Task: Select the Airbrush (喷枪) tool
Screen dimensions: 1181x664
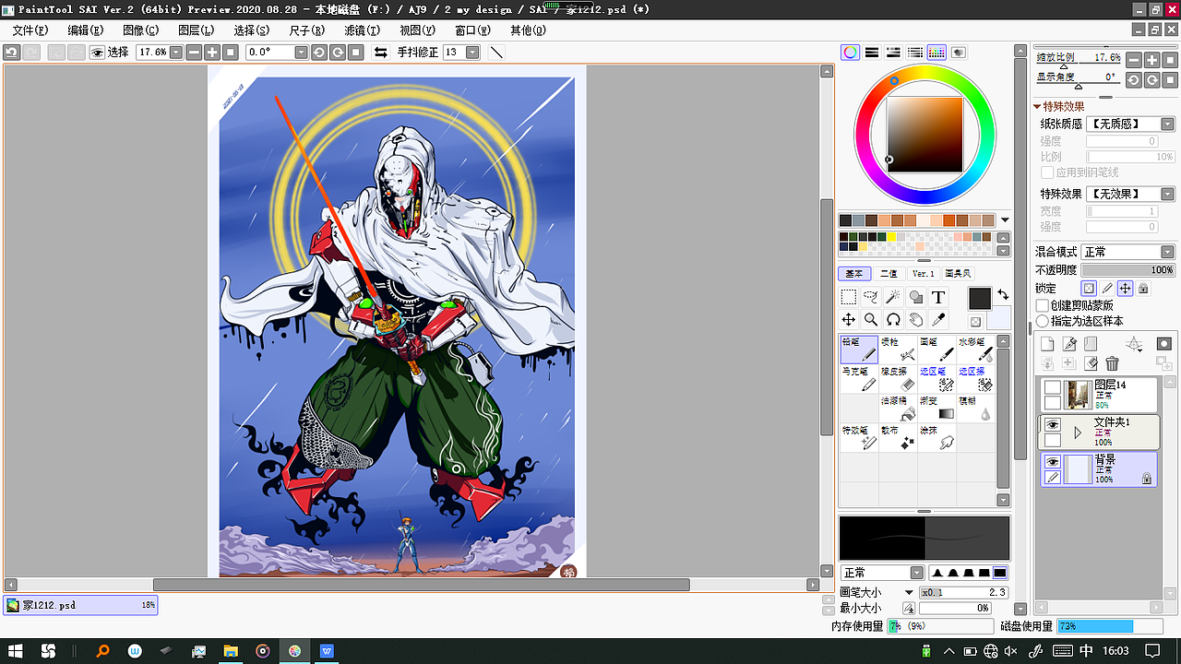Action: [898, 350]
